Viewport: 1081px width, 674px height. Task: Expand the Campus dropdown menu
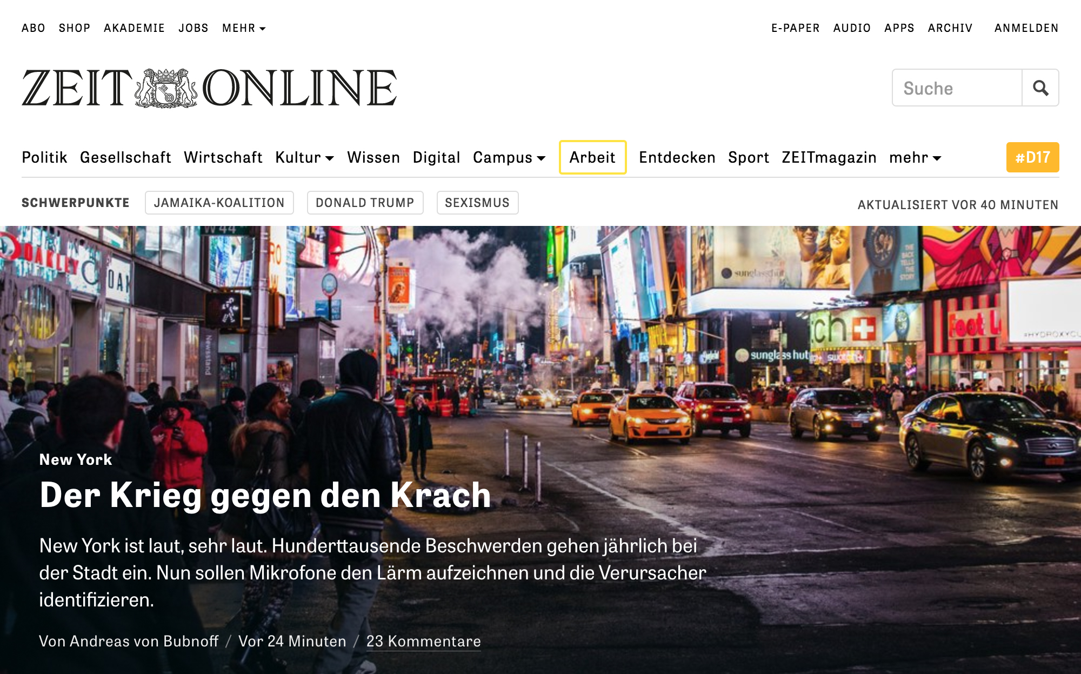pyautogui.click(x=509, y=157)
